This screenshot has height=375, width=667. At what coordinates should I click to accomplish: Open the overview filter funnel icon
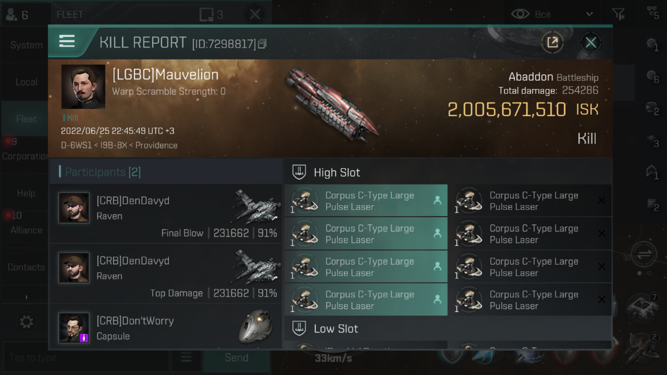618,14
